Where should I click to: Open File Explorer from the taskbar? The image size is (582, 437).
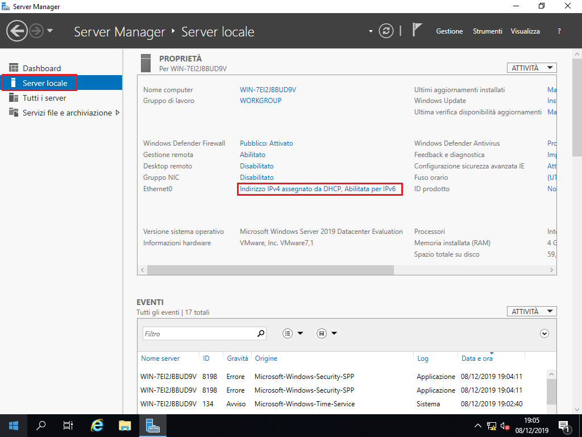(125, 426)
